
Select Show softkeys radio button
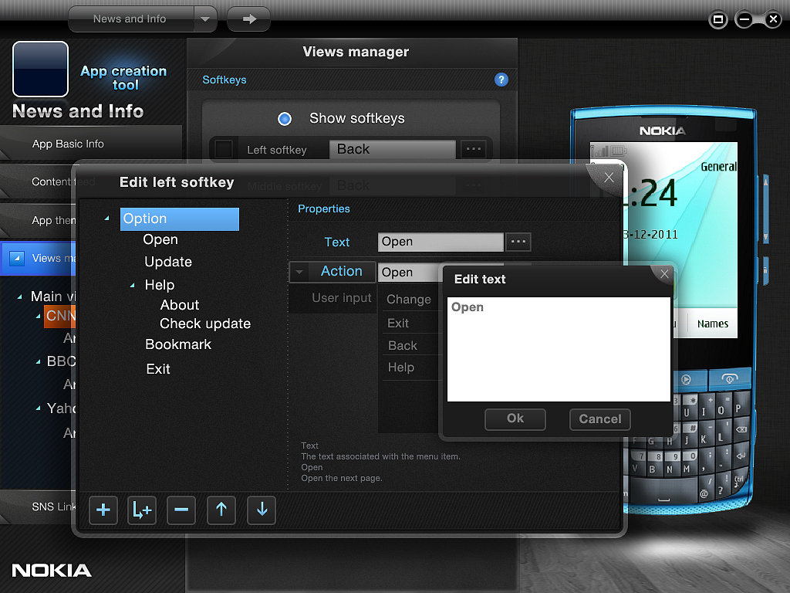pos(285,119)
